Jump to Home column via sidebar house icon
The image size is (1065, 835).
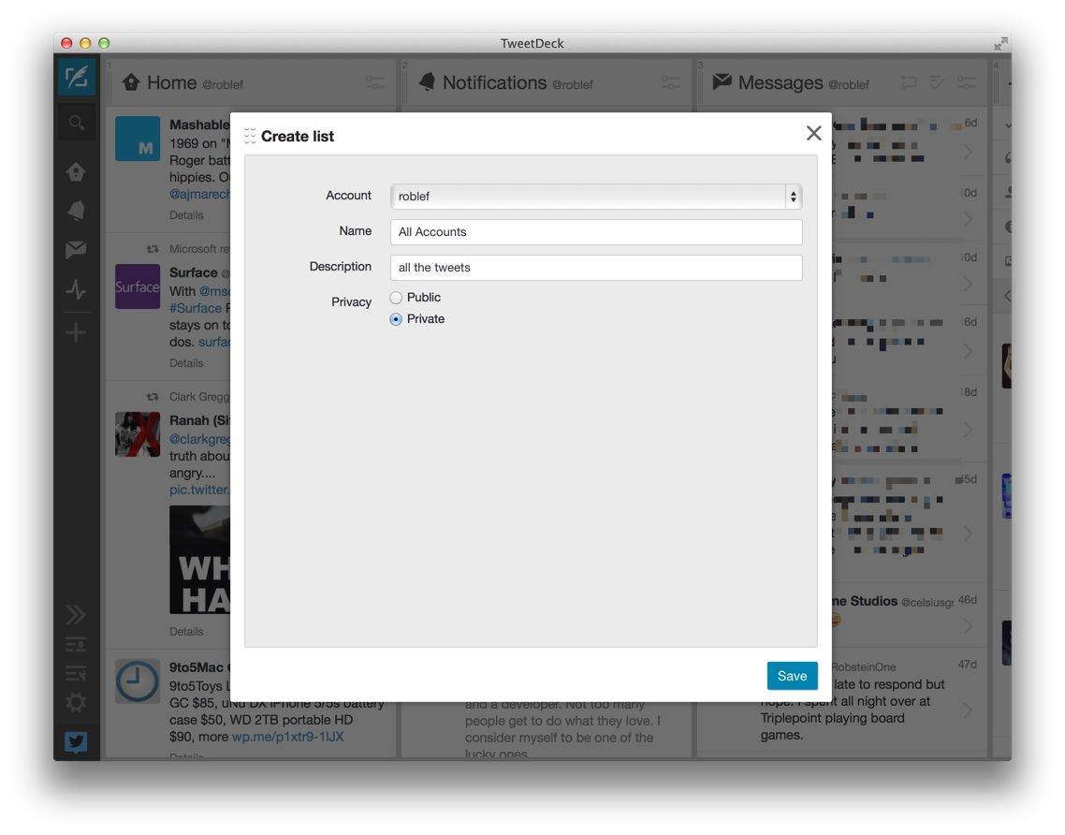click(76, 171)
